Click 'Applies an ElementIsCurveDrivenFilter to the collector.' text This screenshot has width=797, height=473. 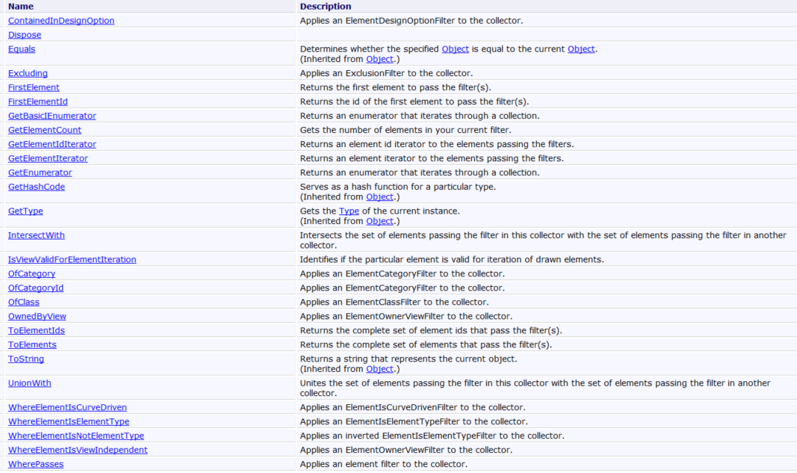coord(413,408)
